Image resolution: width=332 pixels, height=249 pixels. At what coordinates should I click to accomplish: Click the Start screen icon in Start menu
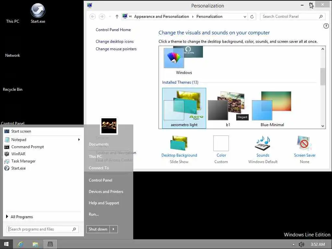pos(7,131)
